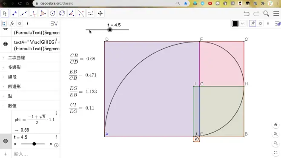Image resolution: width=281 pixels, height=158 pixels.
Task: Enter fullscreen mode
Action: [275, 152]
